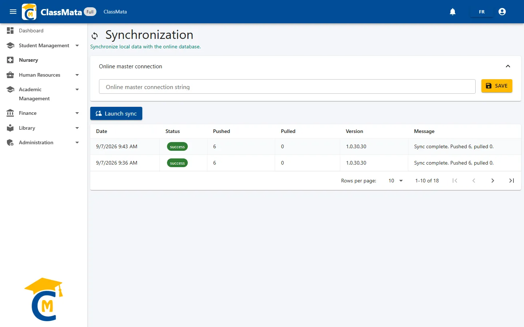Click the Launch sync button
524x327 pixels.
click(116, 113)
